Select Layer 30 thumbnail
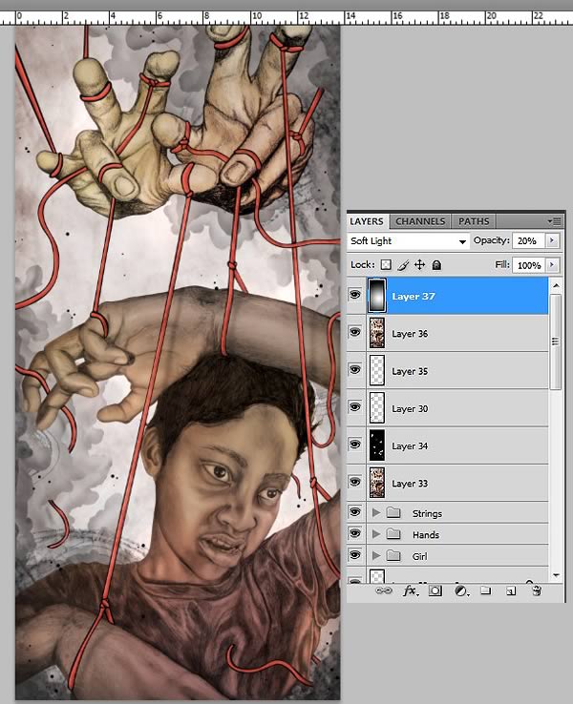 point(377,407)
